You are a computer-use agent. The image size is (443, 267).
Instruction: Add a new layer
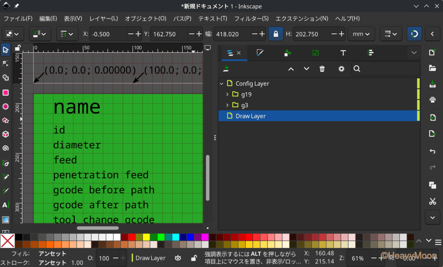[226, 69]
